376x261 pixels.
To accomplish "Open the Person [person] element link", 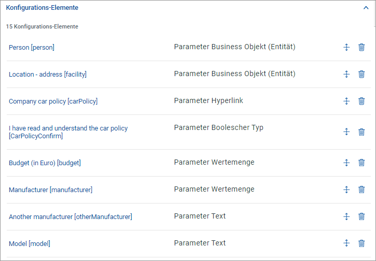I will (32, 48).
